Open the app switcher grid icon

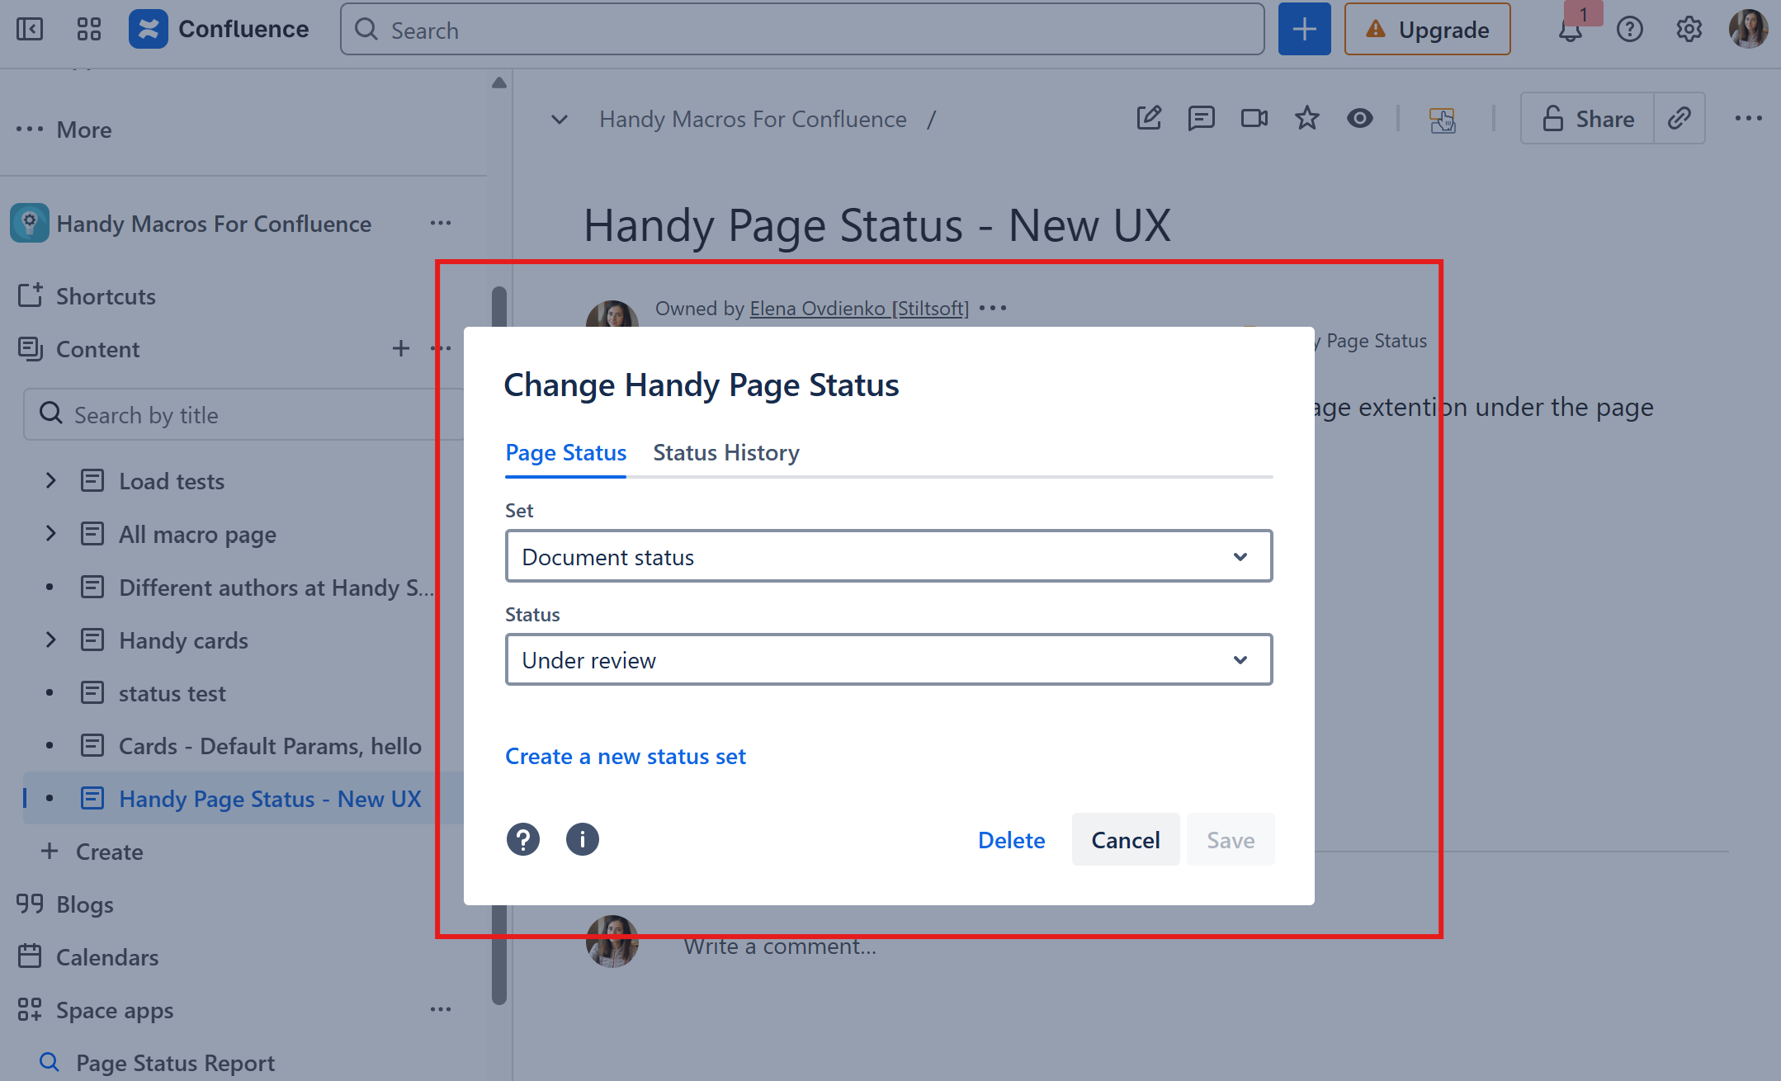[x=89, y=30]
